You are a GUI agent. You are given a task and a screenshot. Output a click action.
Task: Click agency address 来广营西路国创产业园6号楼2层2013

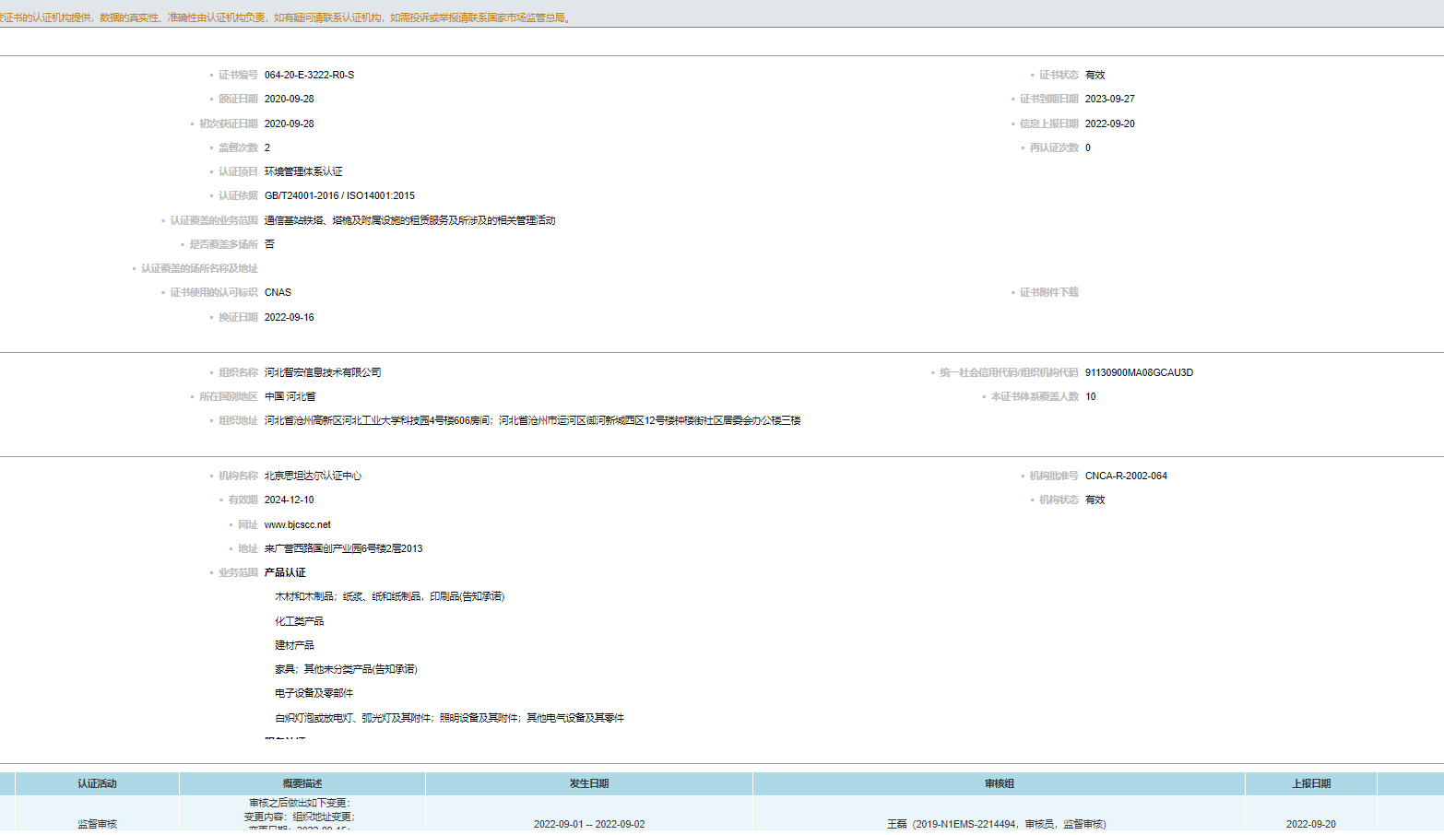point(343,548)
